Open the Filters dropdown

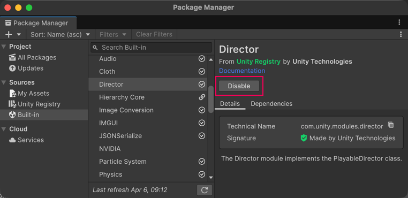113,34
